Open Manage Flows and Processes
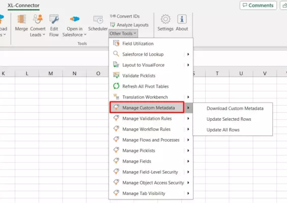The width and height of the screenshot is (287, 203). 151,140
